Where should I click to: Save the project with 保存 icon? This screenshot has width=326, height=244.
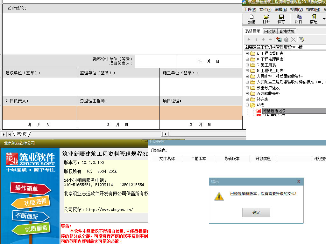[x=281, y=17]
